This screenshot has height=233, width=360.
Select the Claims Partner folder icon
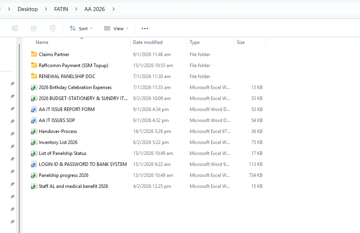pyautogui.click(x=34, y=55)
